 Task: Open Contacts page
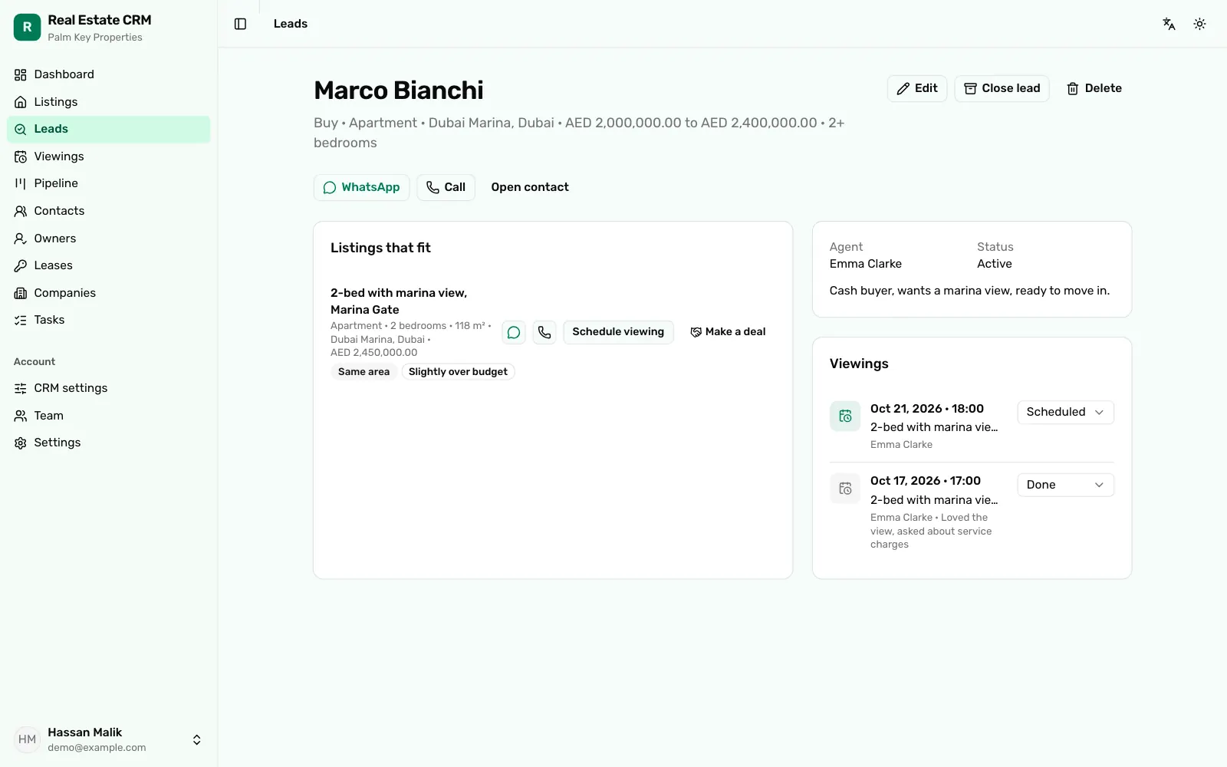coord(108,211)
